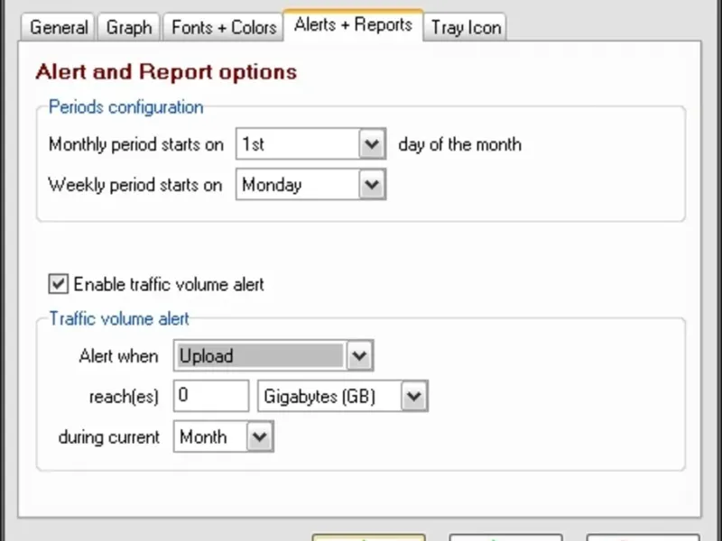Click the 'day of the month' label
The height and width of the screenshot is (541, 722).
(x=459, y=144)
